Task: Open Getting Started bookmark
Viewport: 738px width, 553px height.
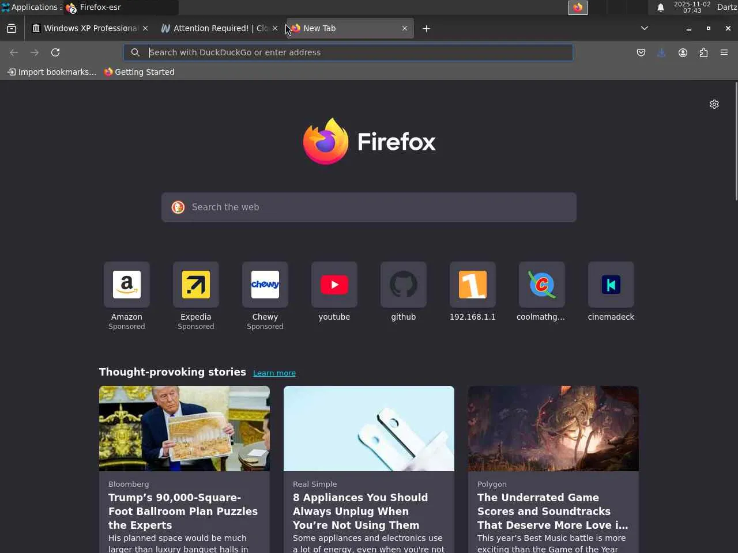Action: point(139,72)
